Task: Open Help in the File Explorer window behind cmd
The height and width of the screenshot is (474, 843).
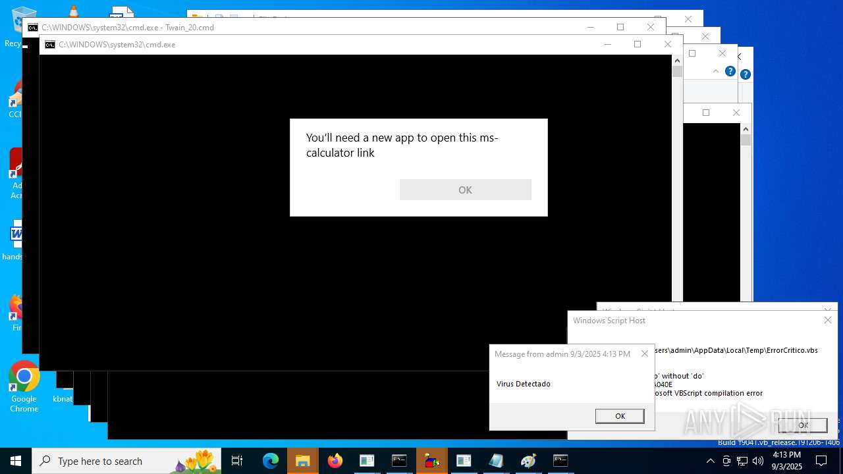Action: pos(730,71)
